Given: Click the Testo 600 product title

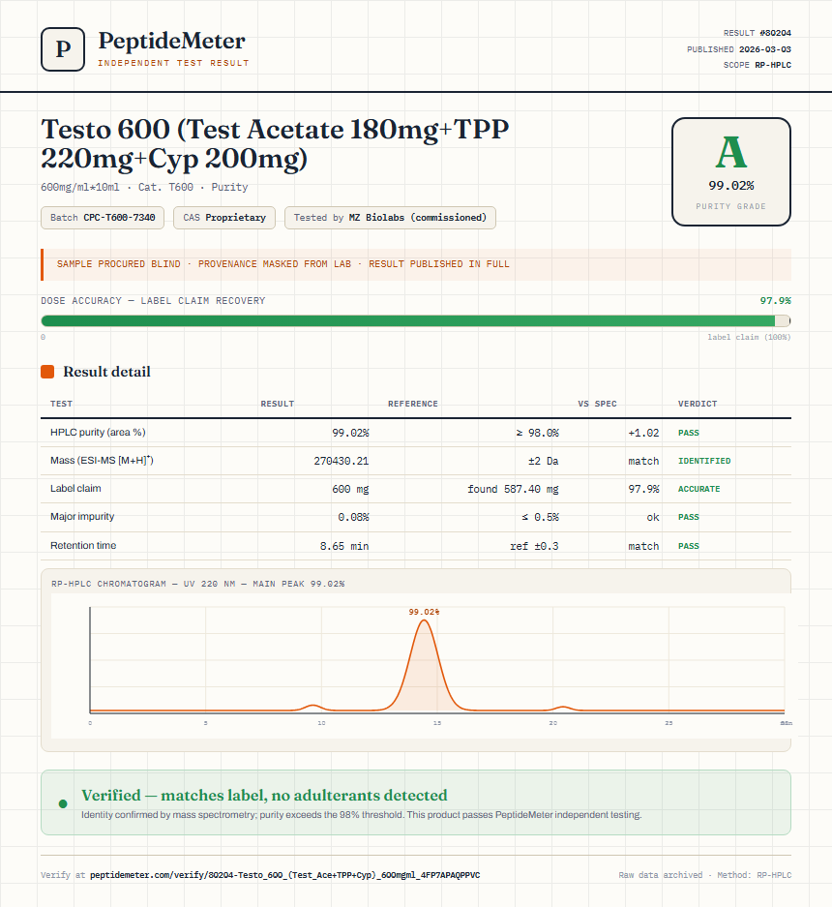Looking at the screenshot, I should pos(275,143).
